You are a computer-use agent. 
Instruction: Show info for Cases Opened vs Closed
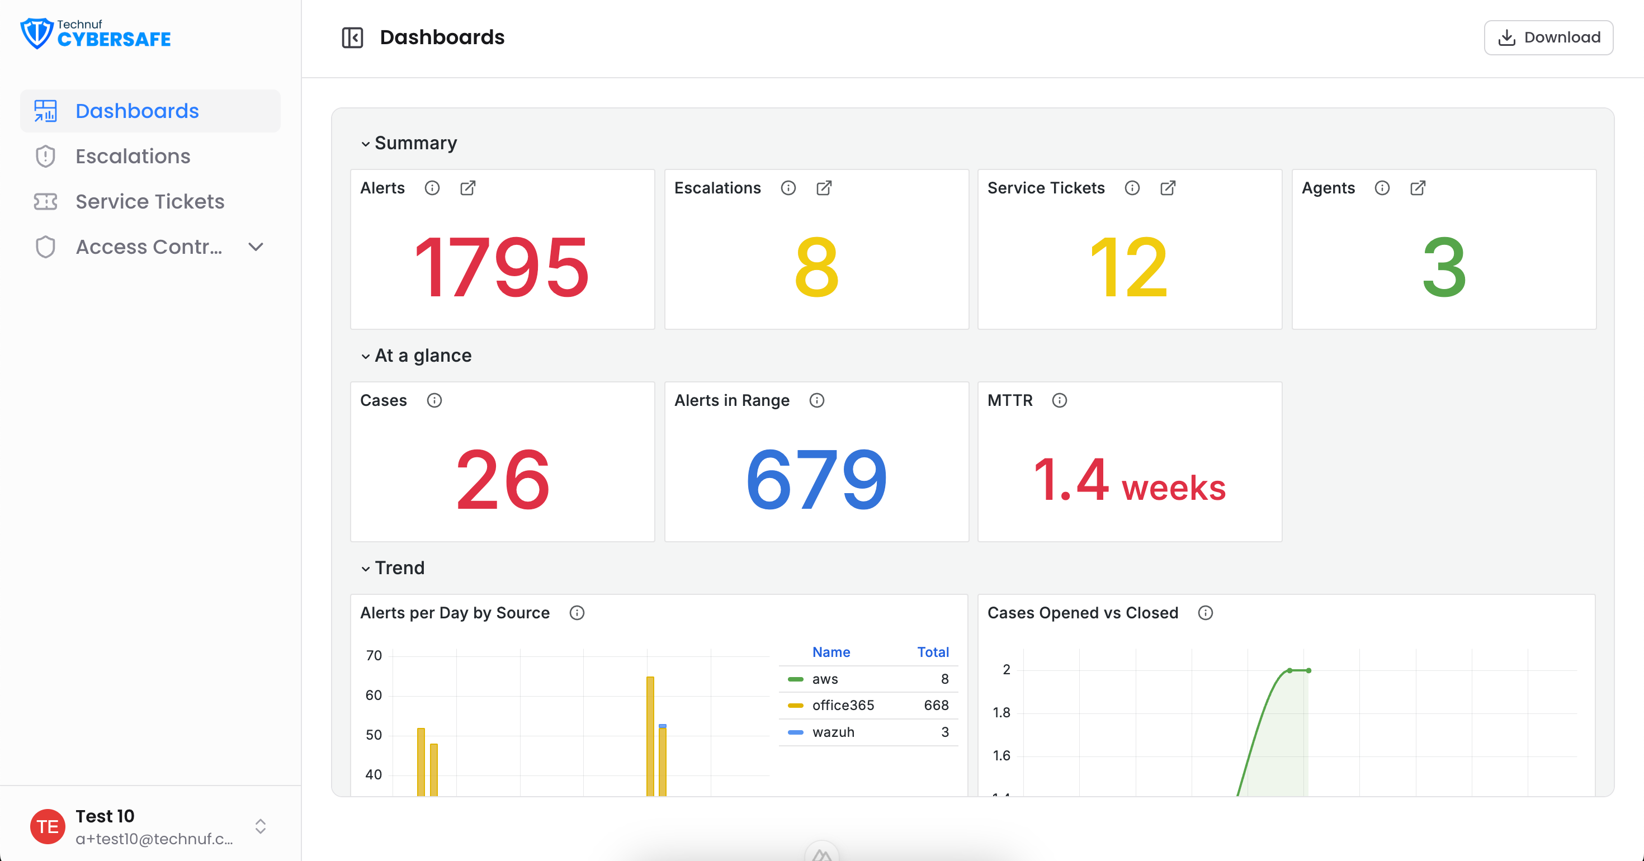coord(1206,613)
